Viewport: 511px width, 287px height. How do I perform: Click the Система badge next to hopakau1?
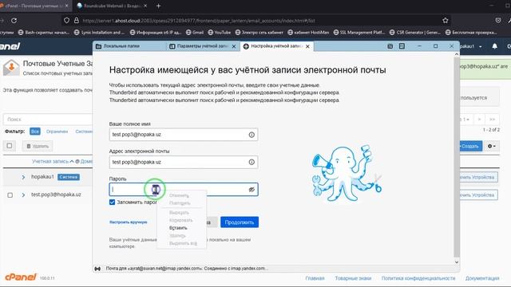tap(69, 177)
